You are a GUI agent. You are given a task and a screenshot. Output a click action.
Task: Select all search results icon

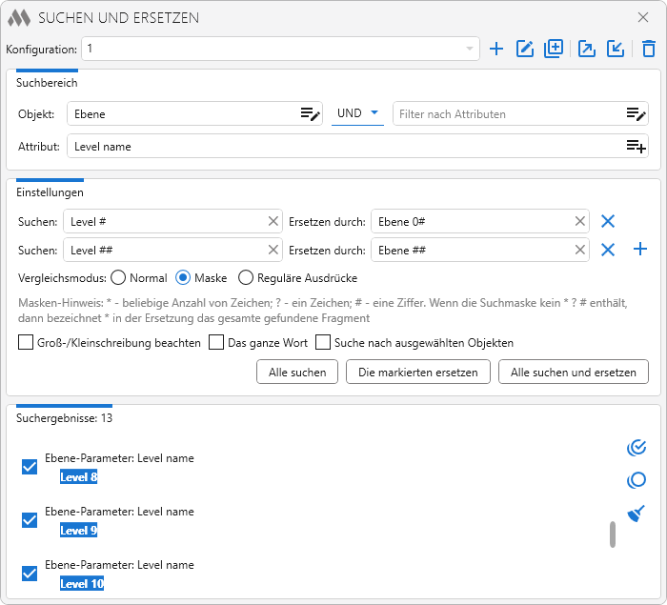coord(637,448)
